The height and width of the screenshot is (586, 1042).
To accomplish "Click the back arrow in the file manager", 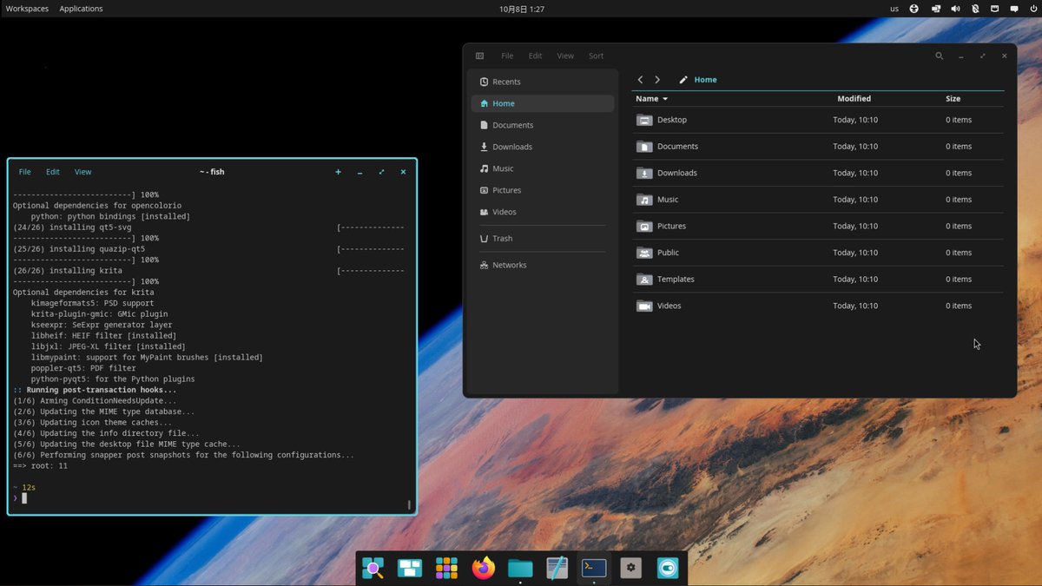I will tap(640, 79).
